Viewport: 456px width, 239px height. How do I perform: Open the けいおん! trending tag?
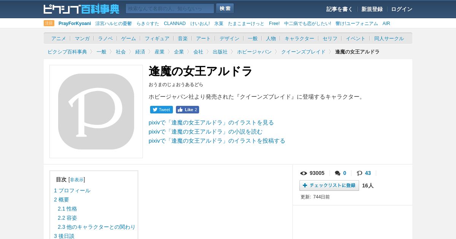[200, 24]
